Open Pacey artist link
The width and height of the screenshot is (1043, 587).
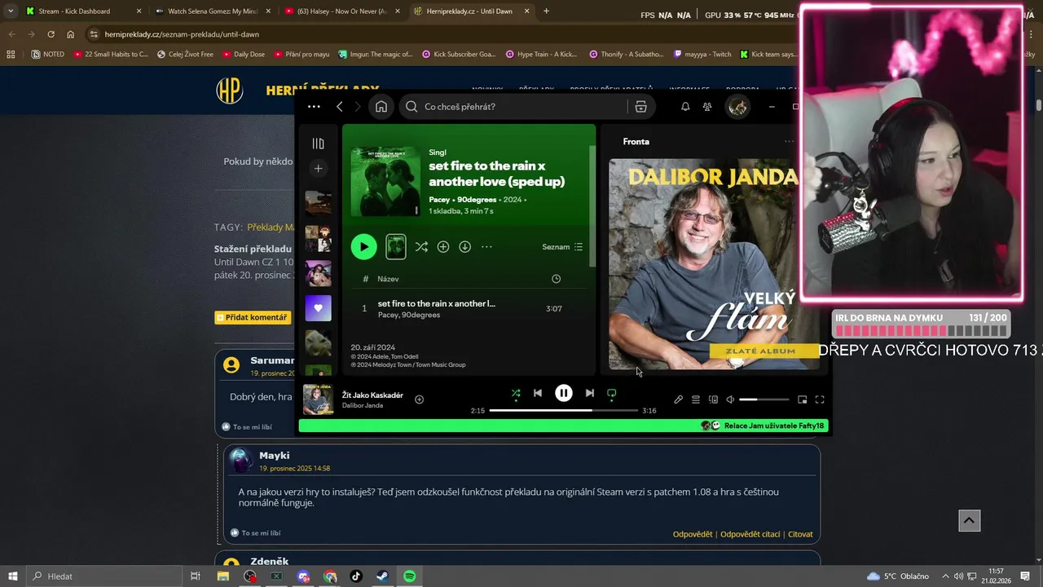(439, 200)
